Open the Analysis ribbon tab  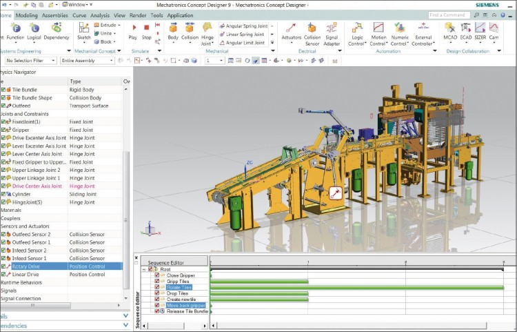point(100,14)
